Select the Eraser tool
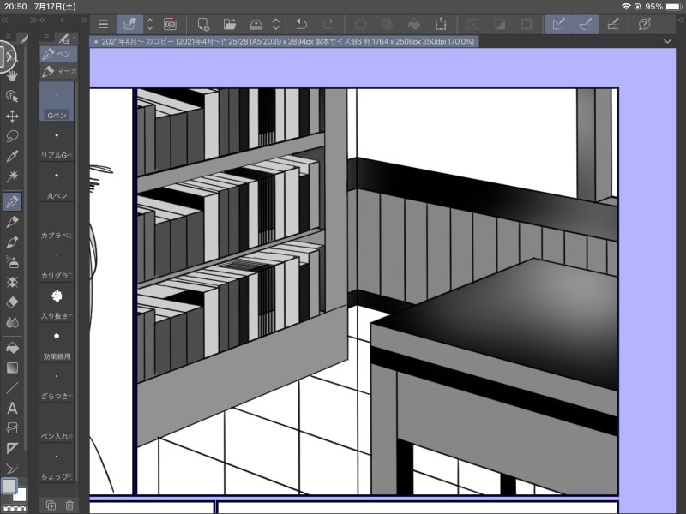This screenshot has height=514, width=686. coord(12,302)
